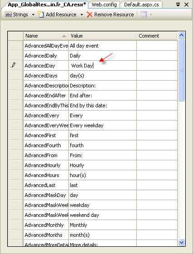Select the 'All day event' value cell
The width and height of the screenshot is (193, 254).
103,46
